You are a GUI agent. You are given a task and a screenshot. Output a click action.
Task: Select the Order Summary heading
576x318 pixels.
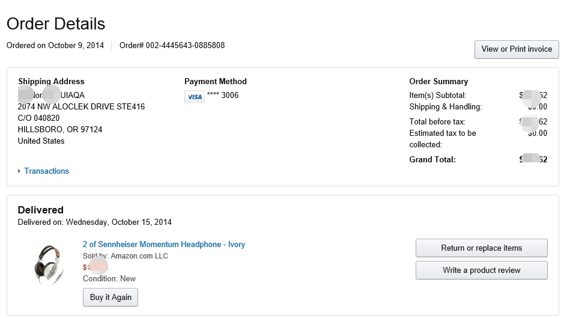[x=438, y=82]
